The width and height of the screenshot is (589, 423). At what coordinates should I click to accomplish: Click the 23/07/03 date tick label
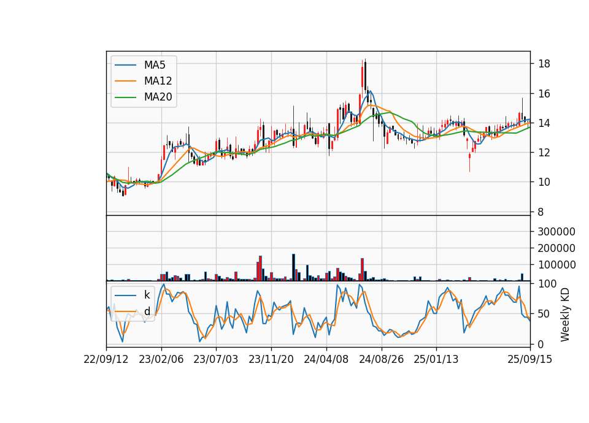215,359
